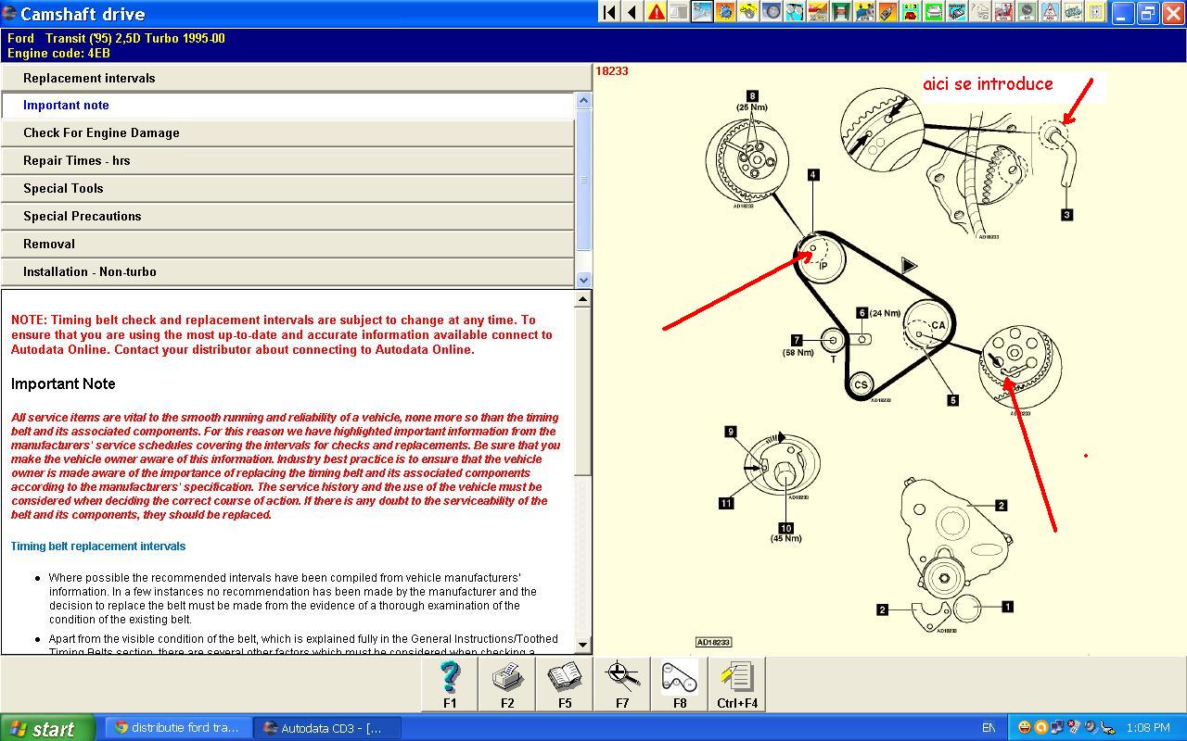Click the previous page left arrow icon

pos(632,12)
